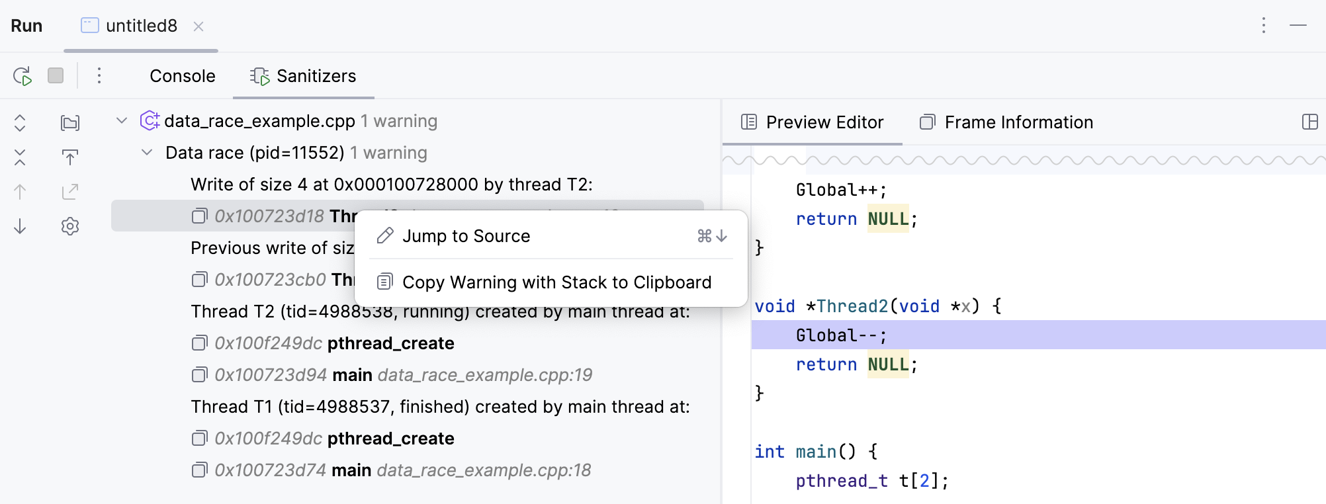Go to previous warning with up arrow
The width and height of the screenshot is (1326, 504).
[20, 192]
